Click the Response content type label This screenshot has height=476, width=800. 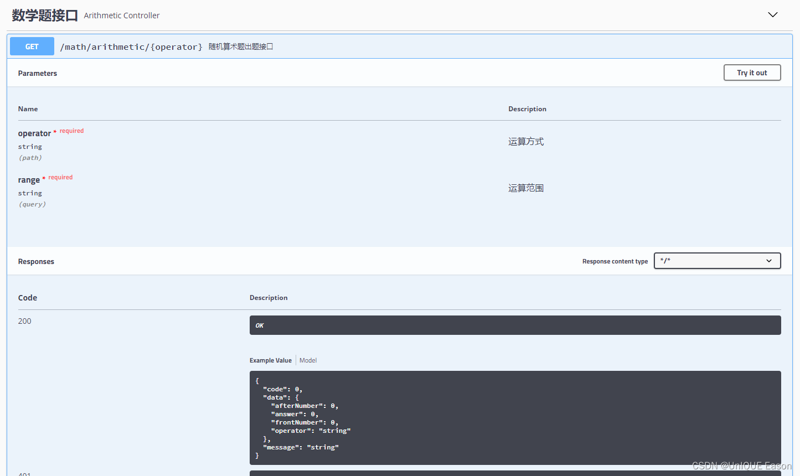[615, 261]
